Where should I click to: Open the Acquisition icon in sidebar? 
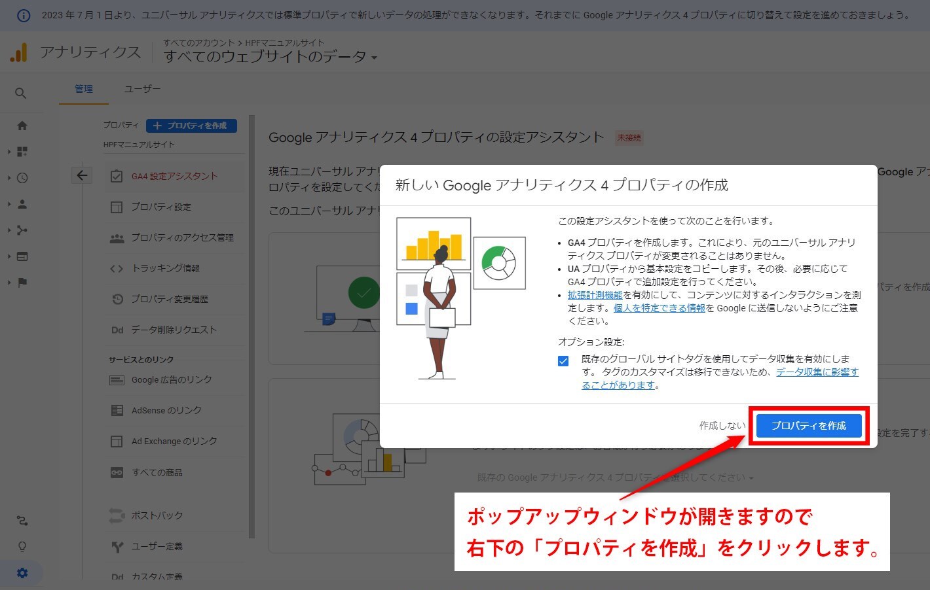click(22, 230)
